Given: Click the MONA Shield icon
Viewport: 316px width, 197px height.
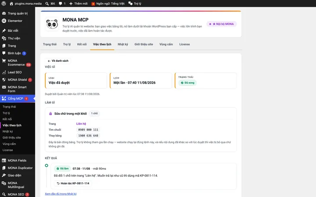Looking at the screenshot, I should point(4,80).
